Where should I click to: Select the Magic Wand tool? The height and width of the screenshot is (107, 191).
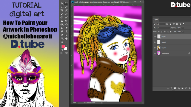66,7
